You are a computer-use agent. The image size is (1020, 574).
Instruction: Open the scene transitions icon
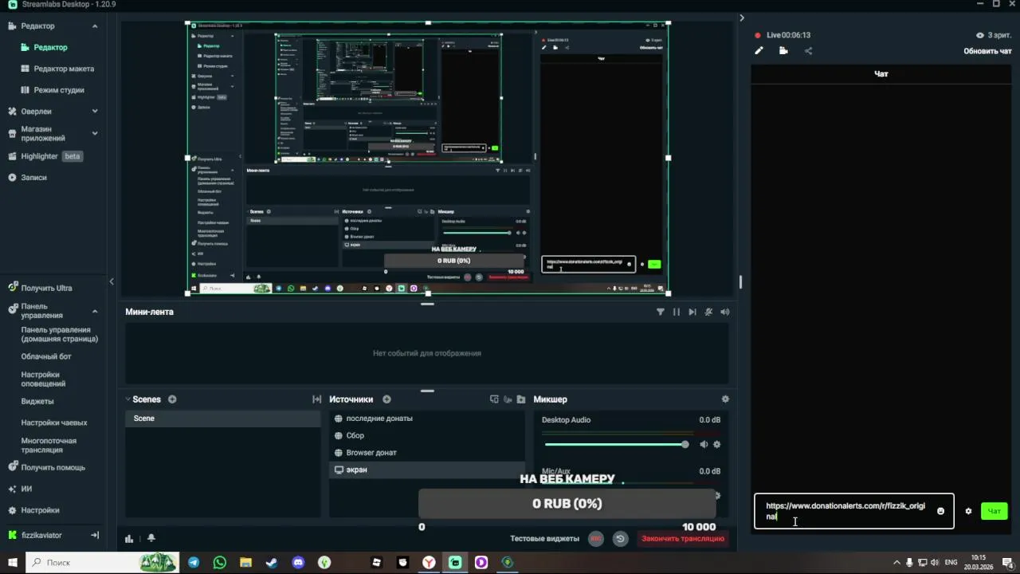pyautogui.click(x=316, y=399)
